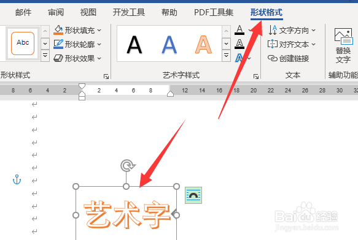358x240 pixels.
Task: Expand the WordArt styles gallery
Action: click(x=226, y=56)
